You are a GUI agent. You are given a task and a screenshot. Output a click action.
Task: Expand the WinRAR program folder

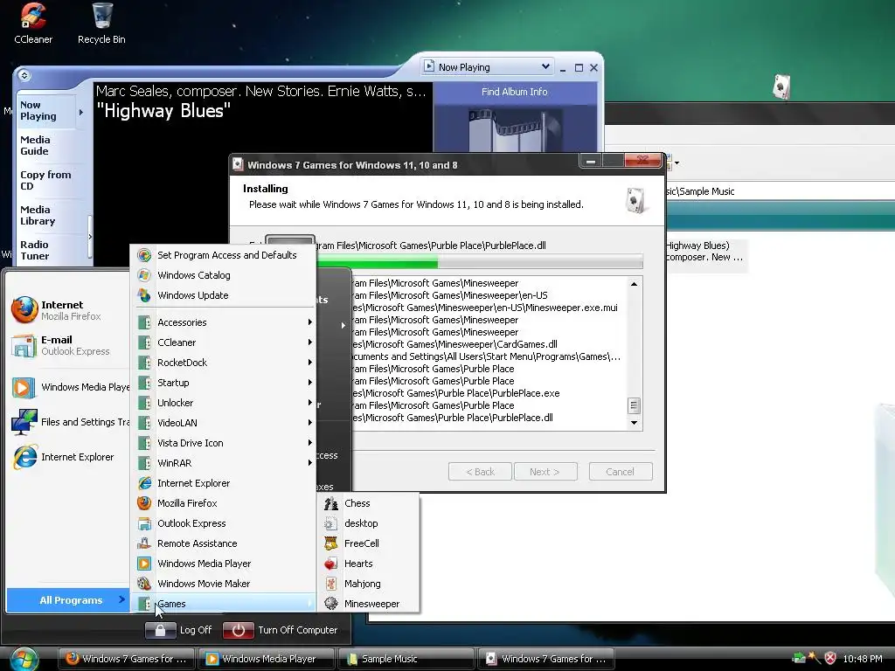point(225,463)
